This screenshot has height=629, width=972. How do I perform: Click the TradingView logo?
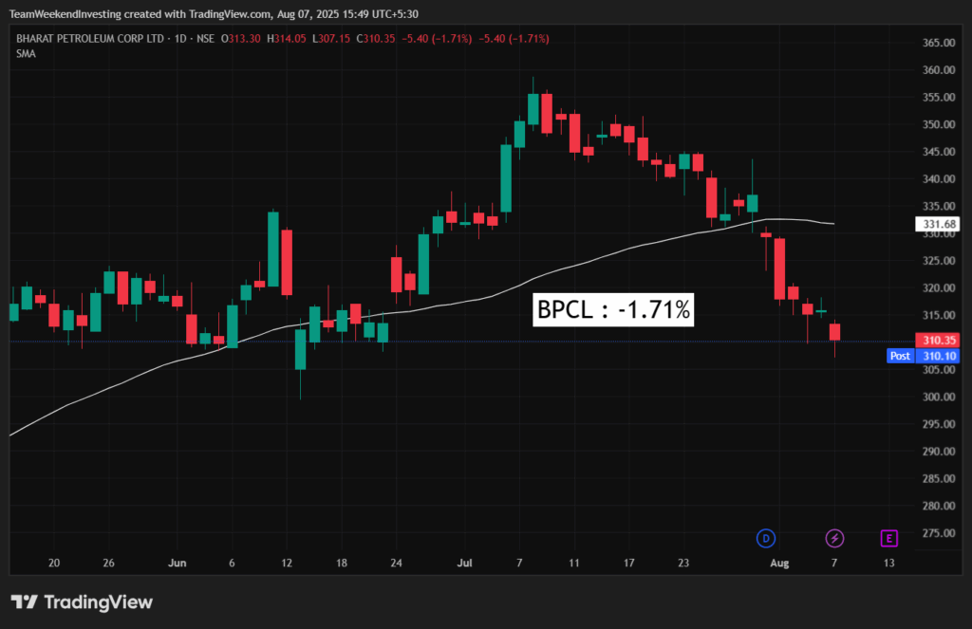82,601
